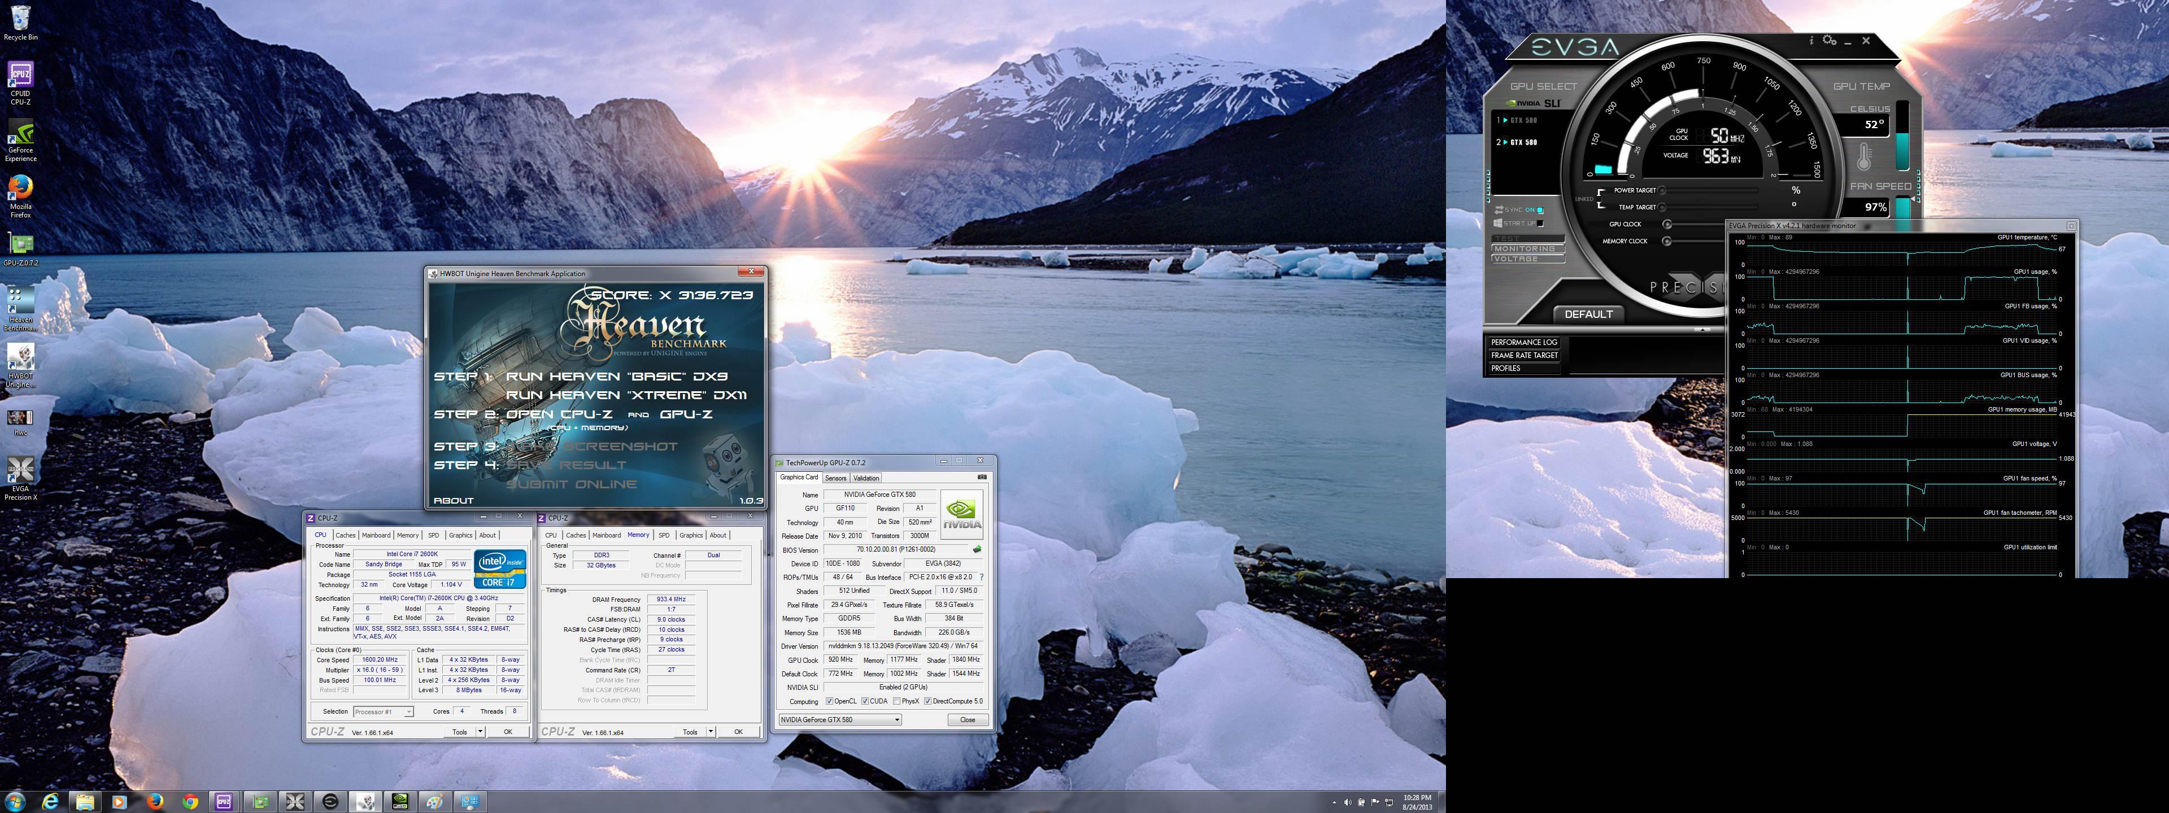This screenshot has width=2169, height=813.
Task: Switch to EVGA Precision X taskbar icon
Action: [295, 802]
